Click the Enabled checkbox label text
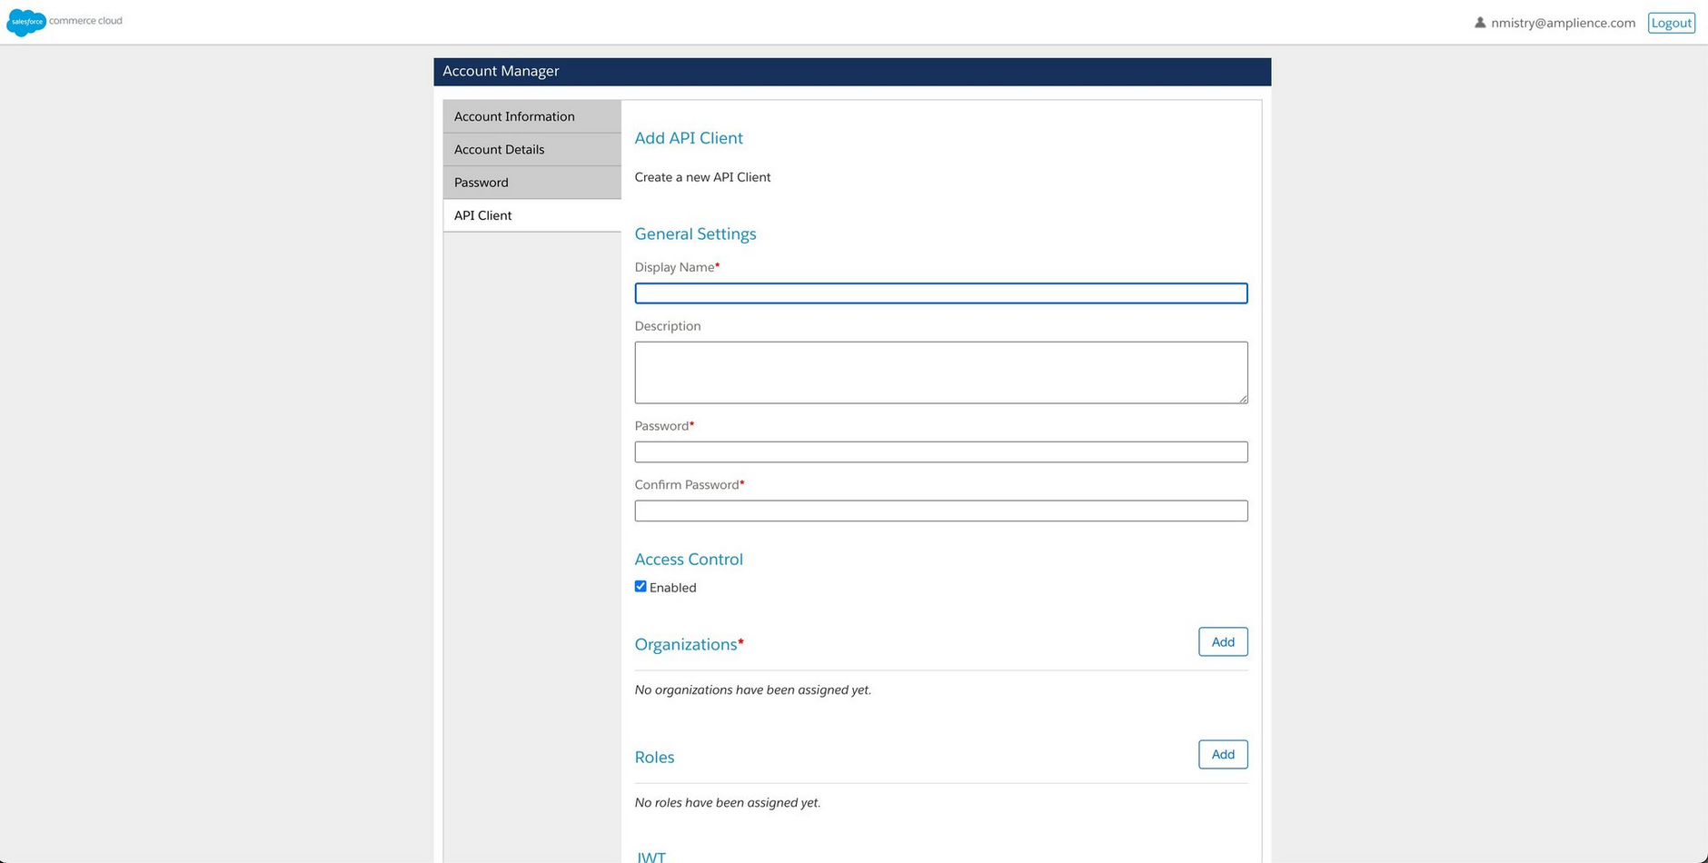 [673, 588]
